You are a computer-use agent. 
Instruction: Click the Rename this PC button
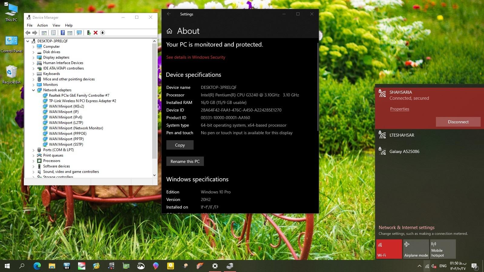tap(185, 161)
